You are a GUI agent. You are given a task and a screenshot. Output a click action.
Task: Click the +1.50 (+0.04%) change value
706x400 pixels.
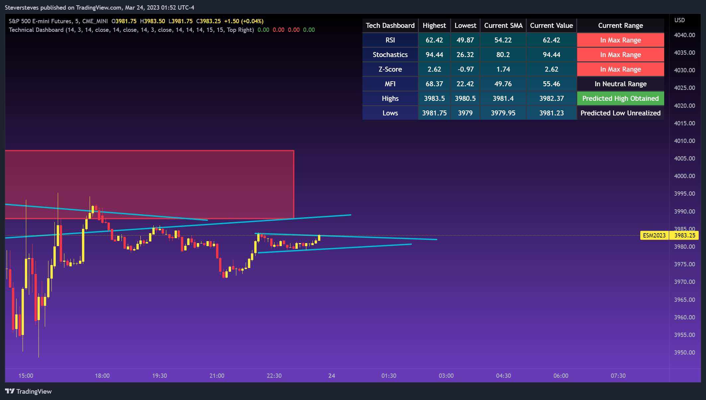pyautogui.click(x=244, y=21)
